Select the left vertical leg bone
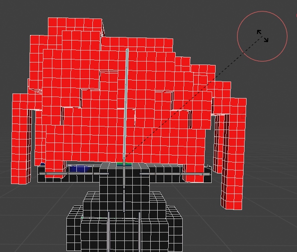This screenshot has height=252, width=297. 108,231
